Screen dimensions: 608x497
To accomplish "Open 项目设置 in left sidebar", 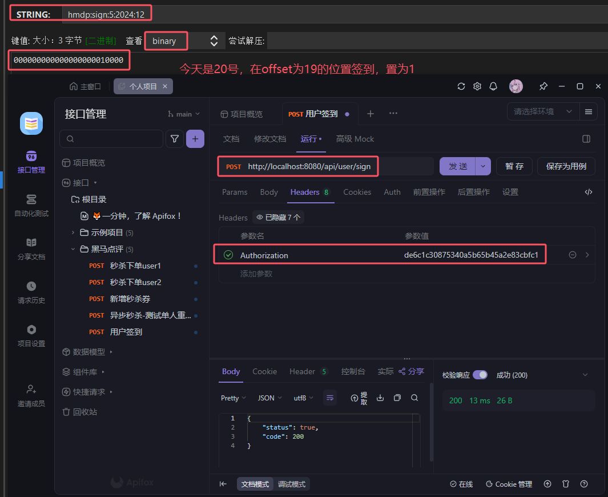I will coord(31,336).
